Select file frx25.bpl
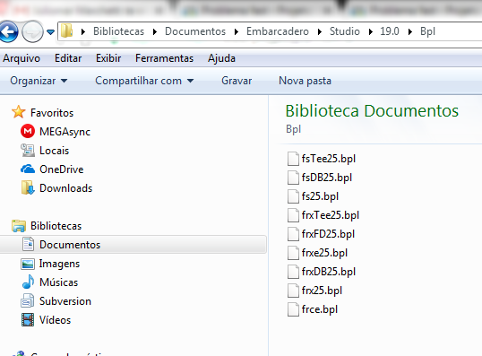Viewport: 482px width, 356px height. 322,291
